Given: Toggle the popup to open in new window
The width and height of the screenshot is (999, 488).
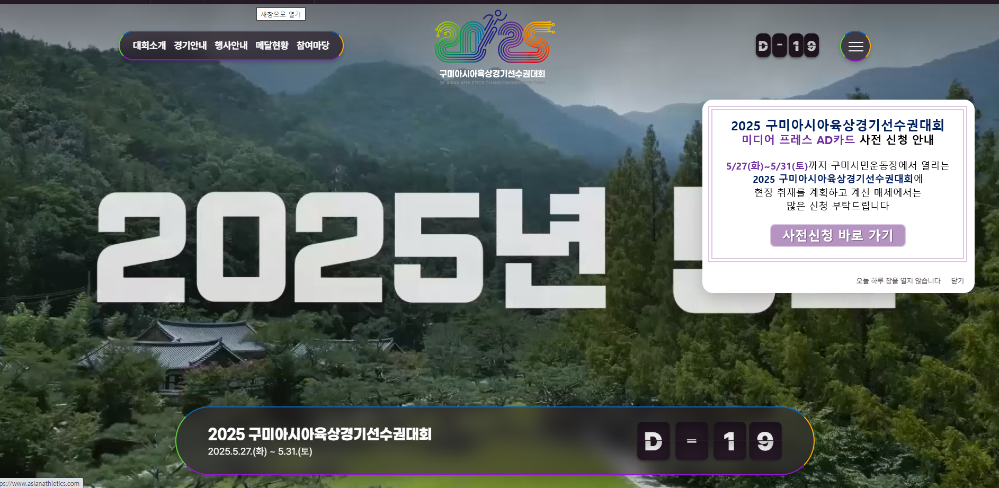Looking at the screenshot, I should (x=281, y=14).
